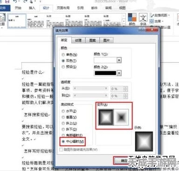179x171 pixels.
Task: Click the dialog help question-mark button
Action: click(142, 29)
